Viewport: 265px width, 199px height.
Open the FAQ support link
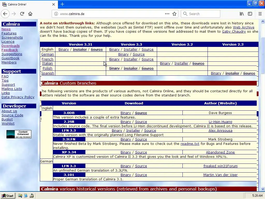pos(5,76)
